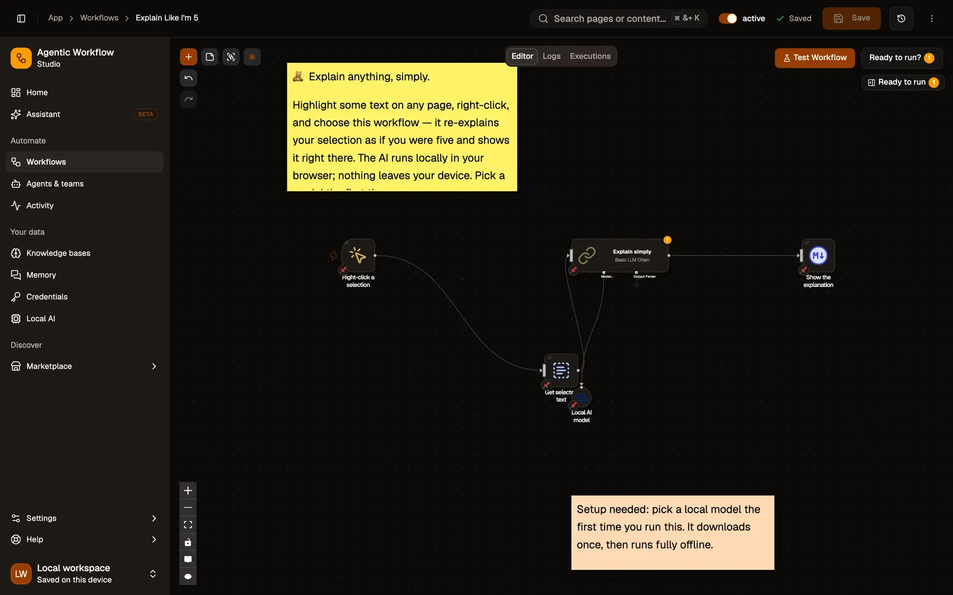Screen dimensions: 953x595
Task: Open the book icon in canvas controls
Action: (188, 559)
